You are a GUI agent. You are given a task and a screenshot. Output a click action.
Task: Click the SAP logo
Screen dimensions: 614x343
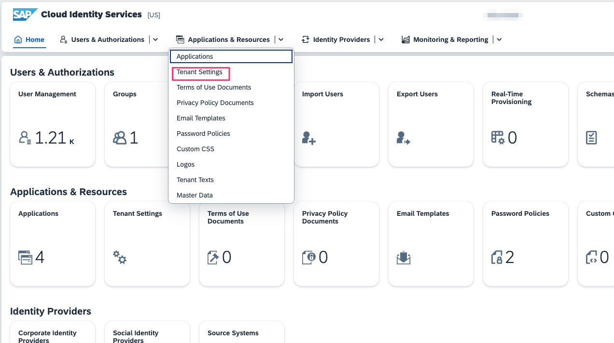pyautogui.click(x=25, y=15)
